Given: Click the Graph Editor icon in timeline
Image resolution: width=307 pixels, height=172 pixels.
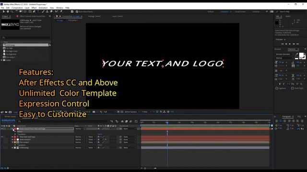Looking at the screenshot, I should 136,121.
